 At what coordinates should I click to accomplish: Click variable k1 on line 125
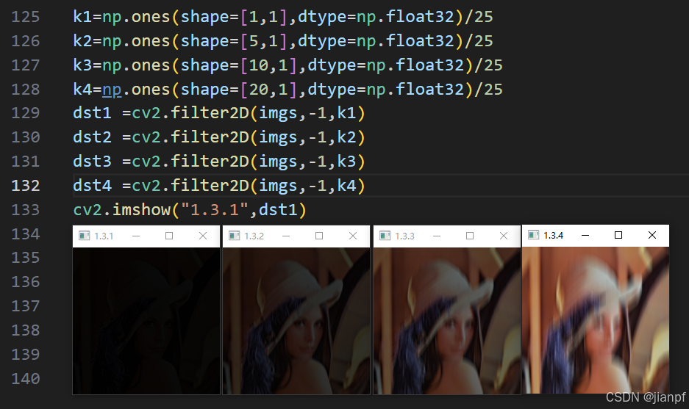click(82, 17)
